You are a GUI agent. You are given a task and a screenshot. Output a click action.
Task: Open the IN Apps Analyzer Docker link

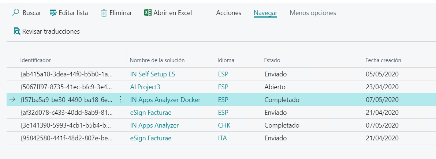tap(165, 100)
